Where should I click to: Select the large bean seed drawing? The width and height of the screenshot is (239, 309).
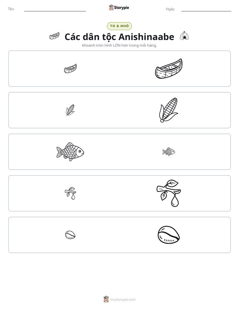click(x=169, y=235)
